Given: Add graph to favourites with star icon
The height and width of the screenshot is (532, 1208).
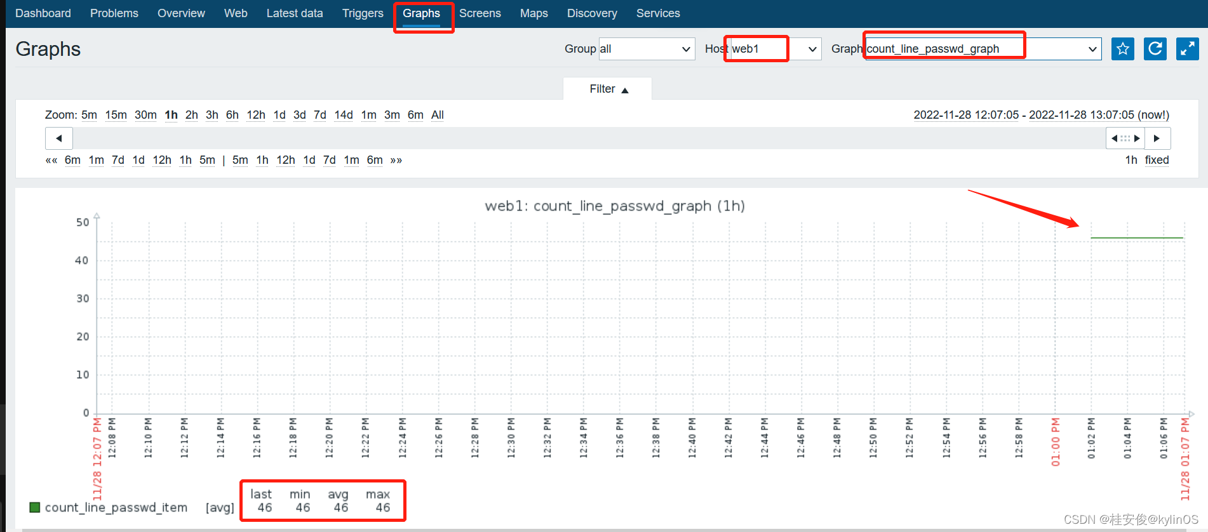Looking at the screenshot, I should 1122,49.
